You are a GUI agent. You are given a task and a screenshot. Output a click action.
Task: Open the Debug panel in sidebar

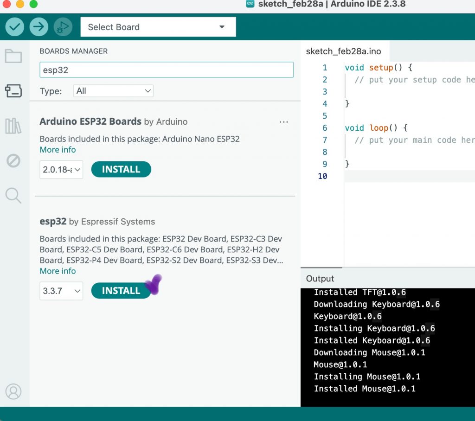tap(13, 161)
